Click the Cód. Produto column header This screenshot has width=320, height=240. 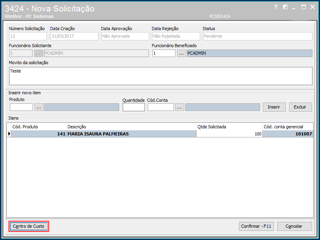[39, 127]
